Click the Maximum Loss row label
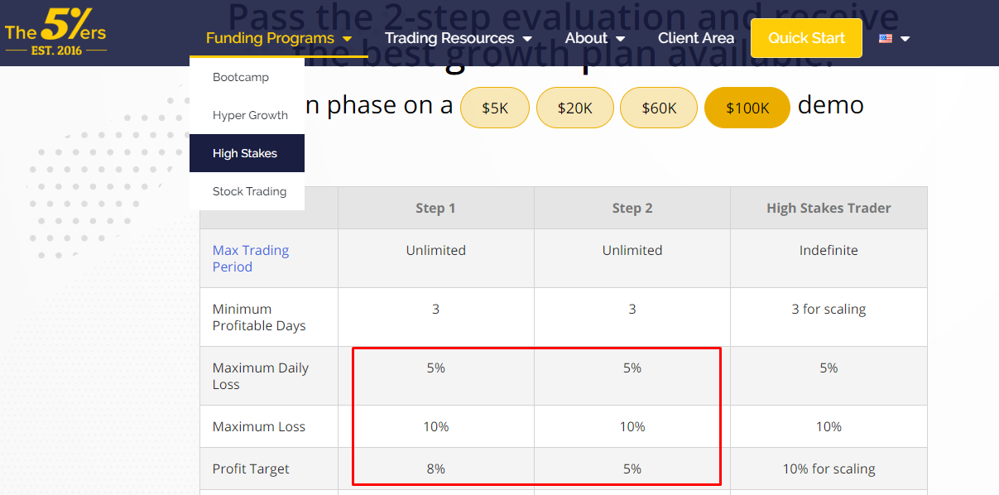Viewport: 999px width, 495px height. click(259, 426)
